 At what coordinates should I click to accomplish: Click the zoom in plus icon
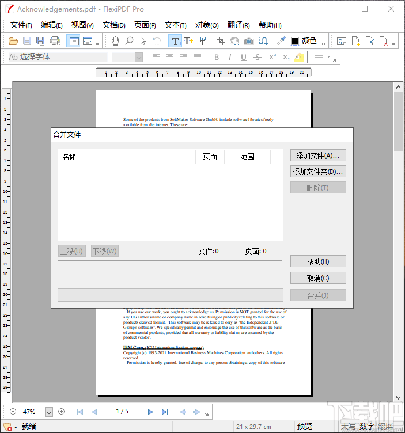(x=61, y=412)
